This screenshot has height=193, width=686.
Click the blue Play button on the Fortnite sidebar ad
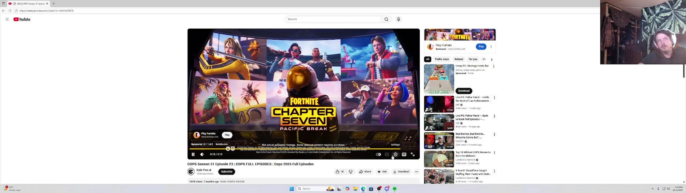coord(481,47)
